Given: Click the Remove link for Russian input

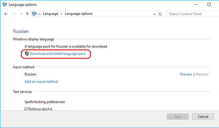Looking at the screenshot, I should [x=202, y=74].
